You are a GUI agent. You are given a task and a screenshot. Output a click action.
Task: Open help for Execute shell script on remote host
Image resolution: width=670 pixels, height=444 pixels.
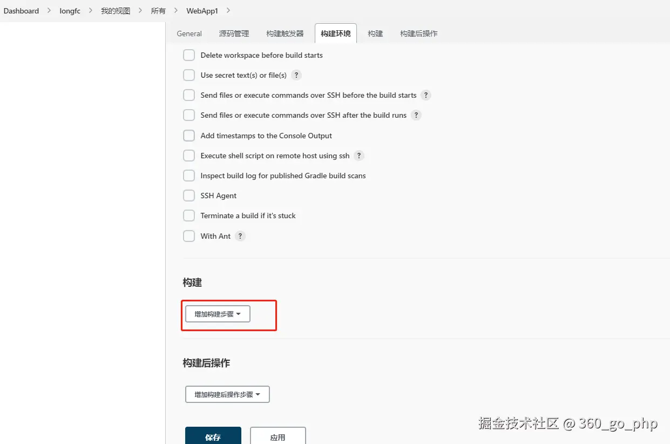coord(359,156)
